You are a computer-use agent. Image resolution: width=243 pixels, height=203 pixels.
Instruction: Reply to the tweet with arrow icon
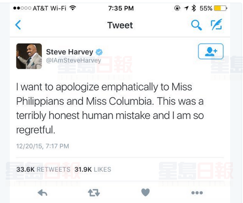pos(42,193)
